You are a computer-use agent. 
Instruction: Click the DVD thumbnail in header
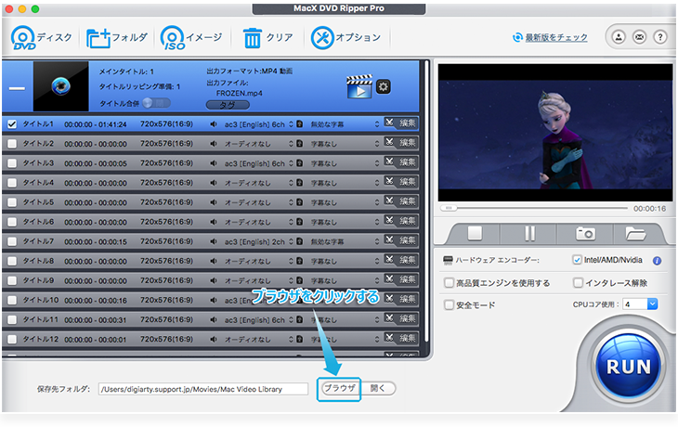[61, 86]
